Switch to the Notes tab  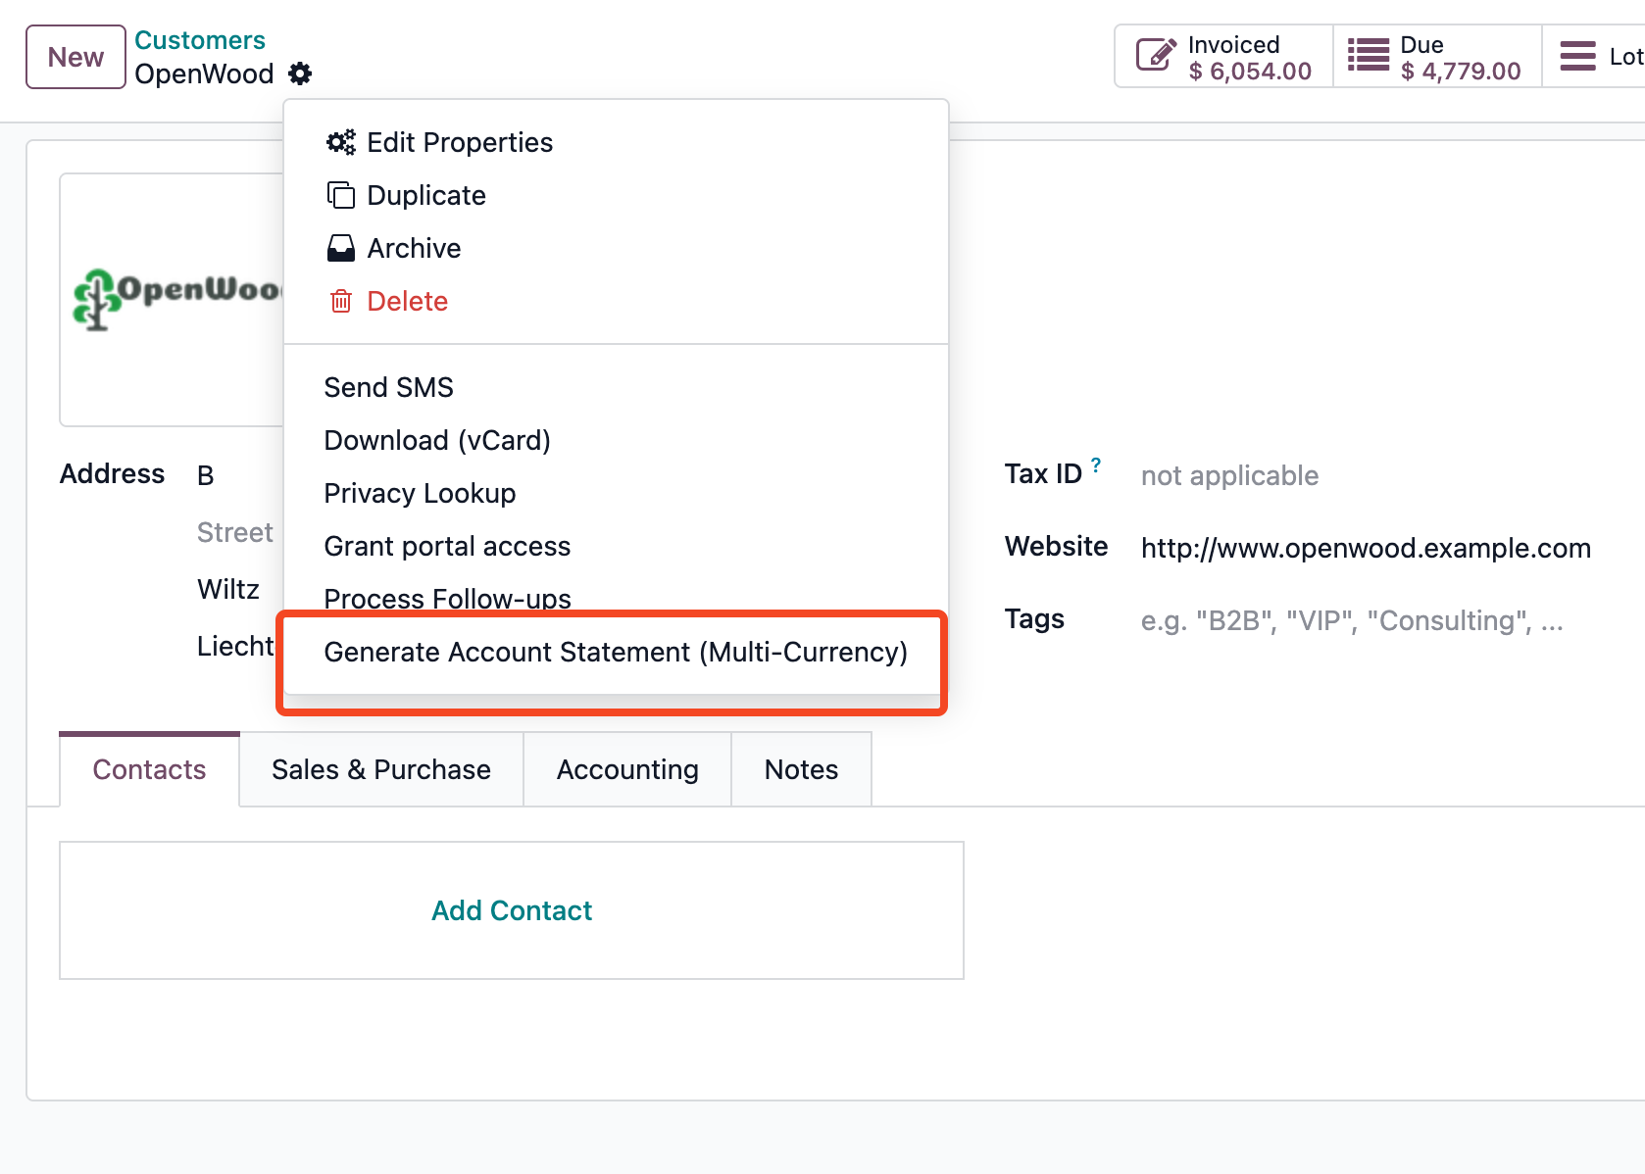point(801,769)
